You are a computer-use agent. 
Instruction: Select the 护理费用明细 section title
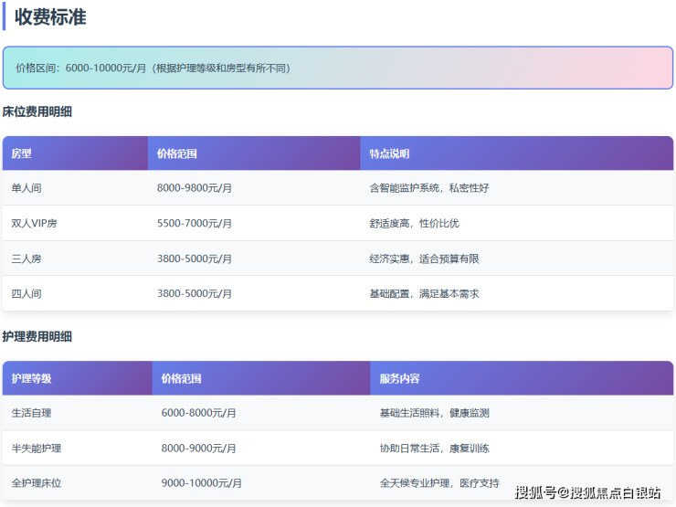[37, 337]
